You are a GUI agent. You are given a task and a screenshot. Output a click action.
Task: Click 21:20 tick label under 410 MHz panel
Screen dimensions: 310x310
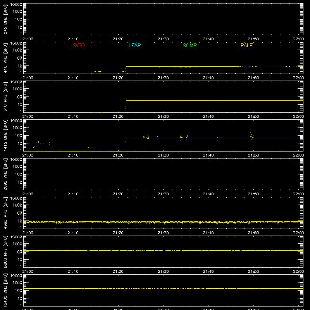point(118,78)
